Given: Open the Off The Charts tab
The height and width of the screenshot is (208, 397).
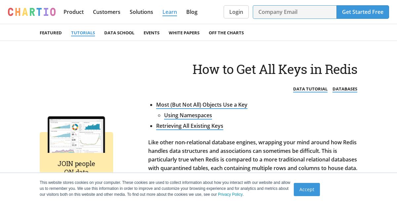Looking at the screenshot, I should [226, 33].
